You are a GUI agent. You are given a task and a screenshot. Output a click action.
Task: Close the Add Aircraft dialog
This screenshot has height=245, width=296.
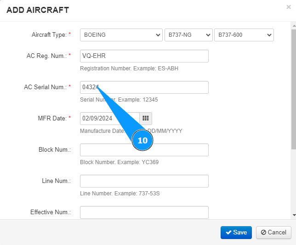coord(288,7)
